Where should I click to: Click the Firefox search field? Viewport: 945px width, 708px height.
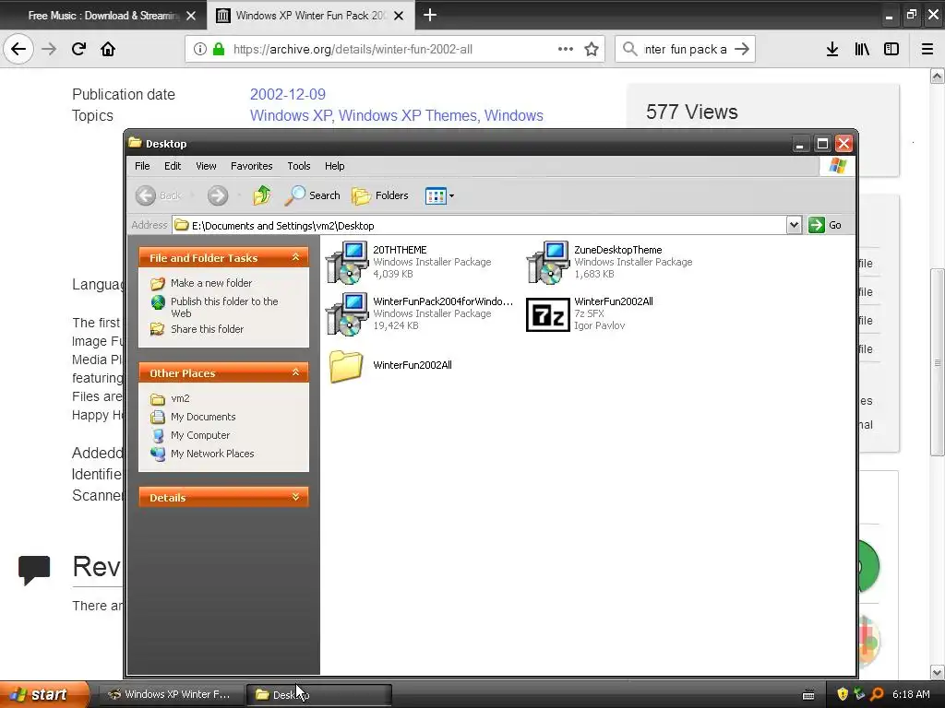686,49
